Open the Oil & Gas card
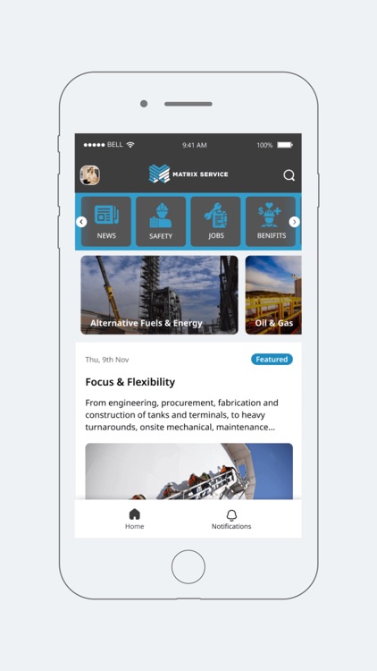Screen dimensions: 377x671 (x=273, y=295)
